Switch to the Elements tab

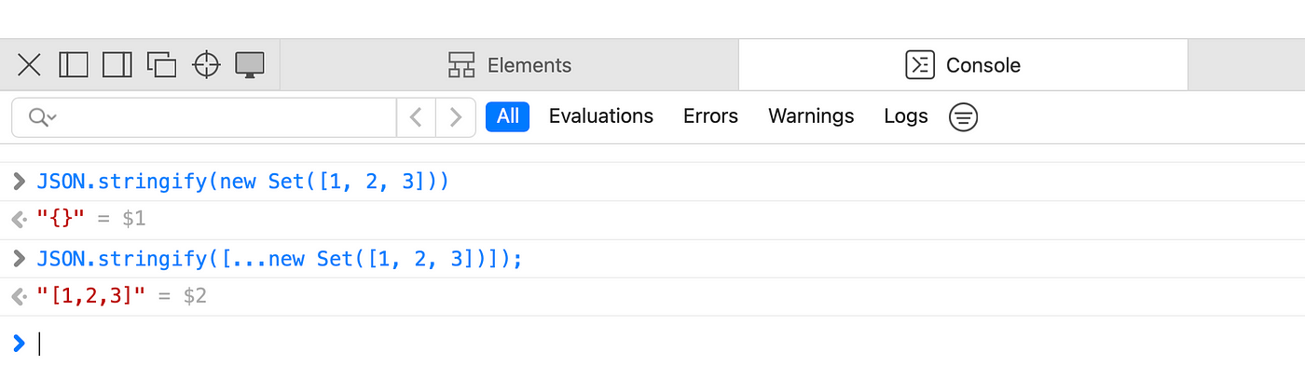coord(509,64)
